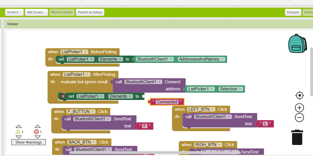313x156 pixels.
Task: Expand the F_BUTTUN component dropdown
Action: click(92, 112)
